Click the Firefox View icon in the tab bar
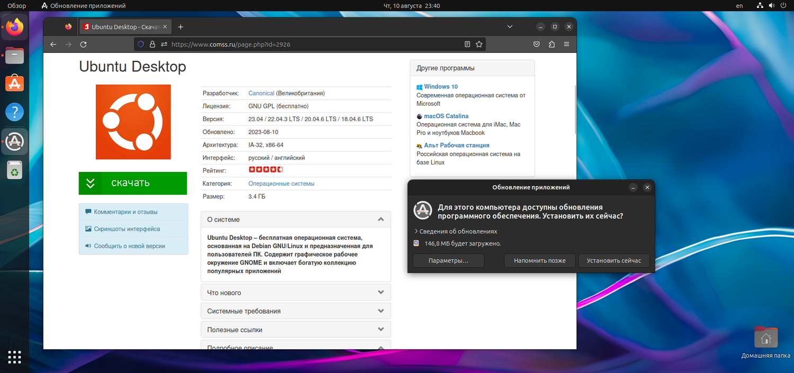This screenshot has height=373, width=794. tap(68, 26)
